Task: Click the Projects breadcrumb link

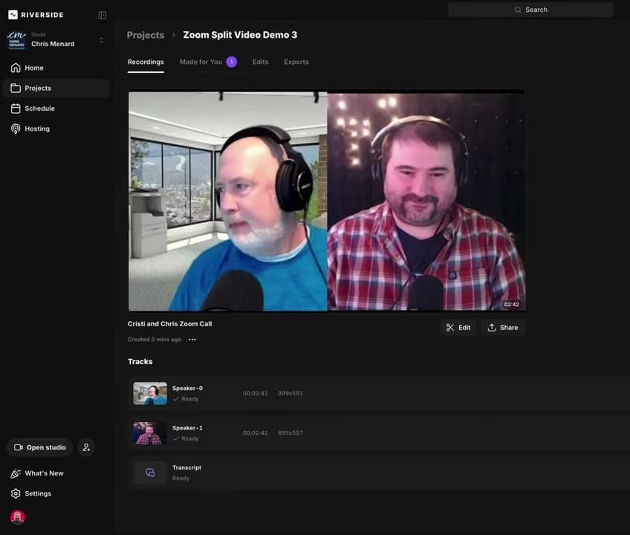Action: click(146, 35)
